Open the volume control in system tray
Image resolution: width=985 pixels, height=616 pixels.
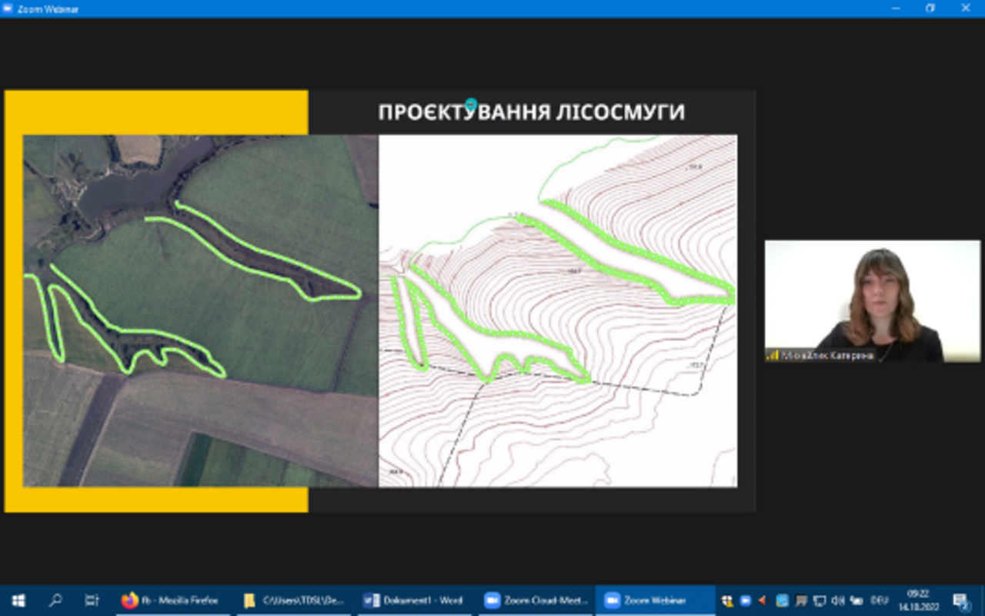point(838,601)
